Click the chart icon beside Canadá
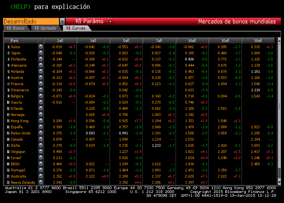284x203 pixels. click(41, 139)
